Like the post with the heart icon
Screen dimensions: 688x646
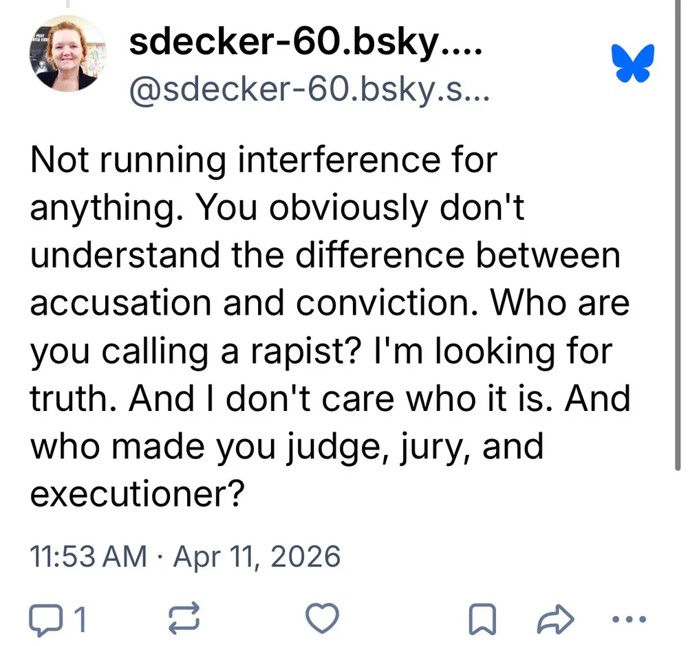[322, 620]
